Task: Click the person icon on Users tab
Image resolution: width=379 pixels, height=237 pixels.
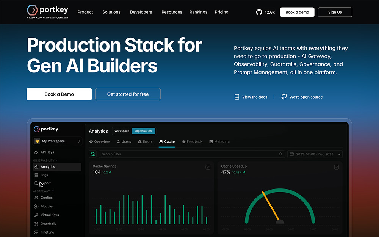Action: tap(118, 142)
